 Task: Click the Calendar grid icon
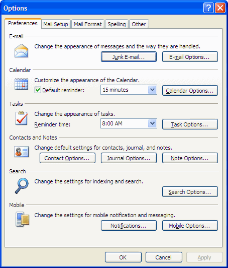[x=21, y=84]
